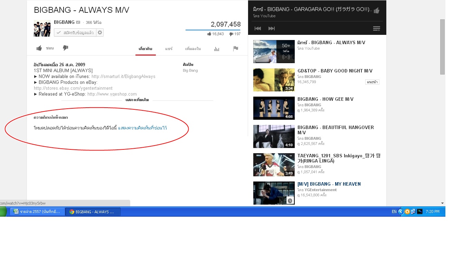Report video using the flag icon
This screenshot has height=265, width=472.
pyautogui.click(x=236, y=49)
